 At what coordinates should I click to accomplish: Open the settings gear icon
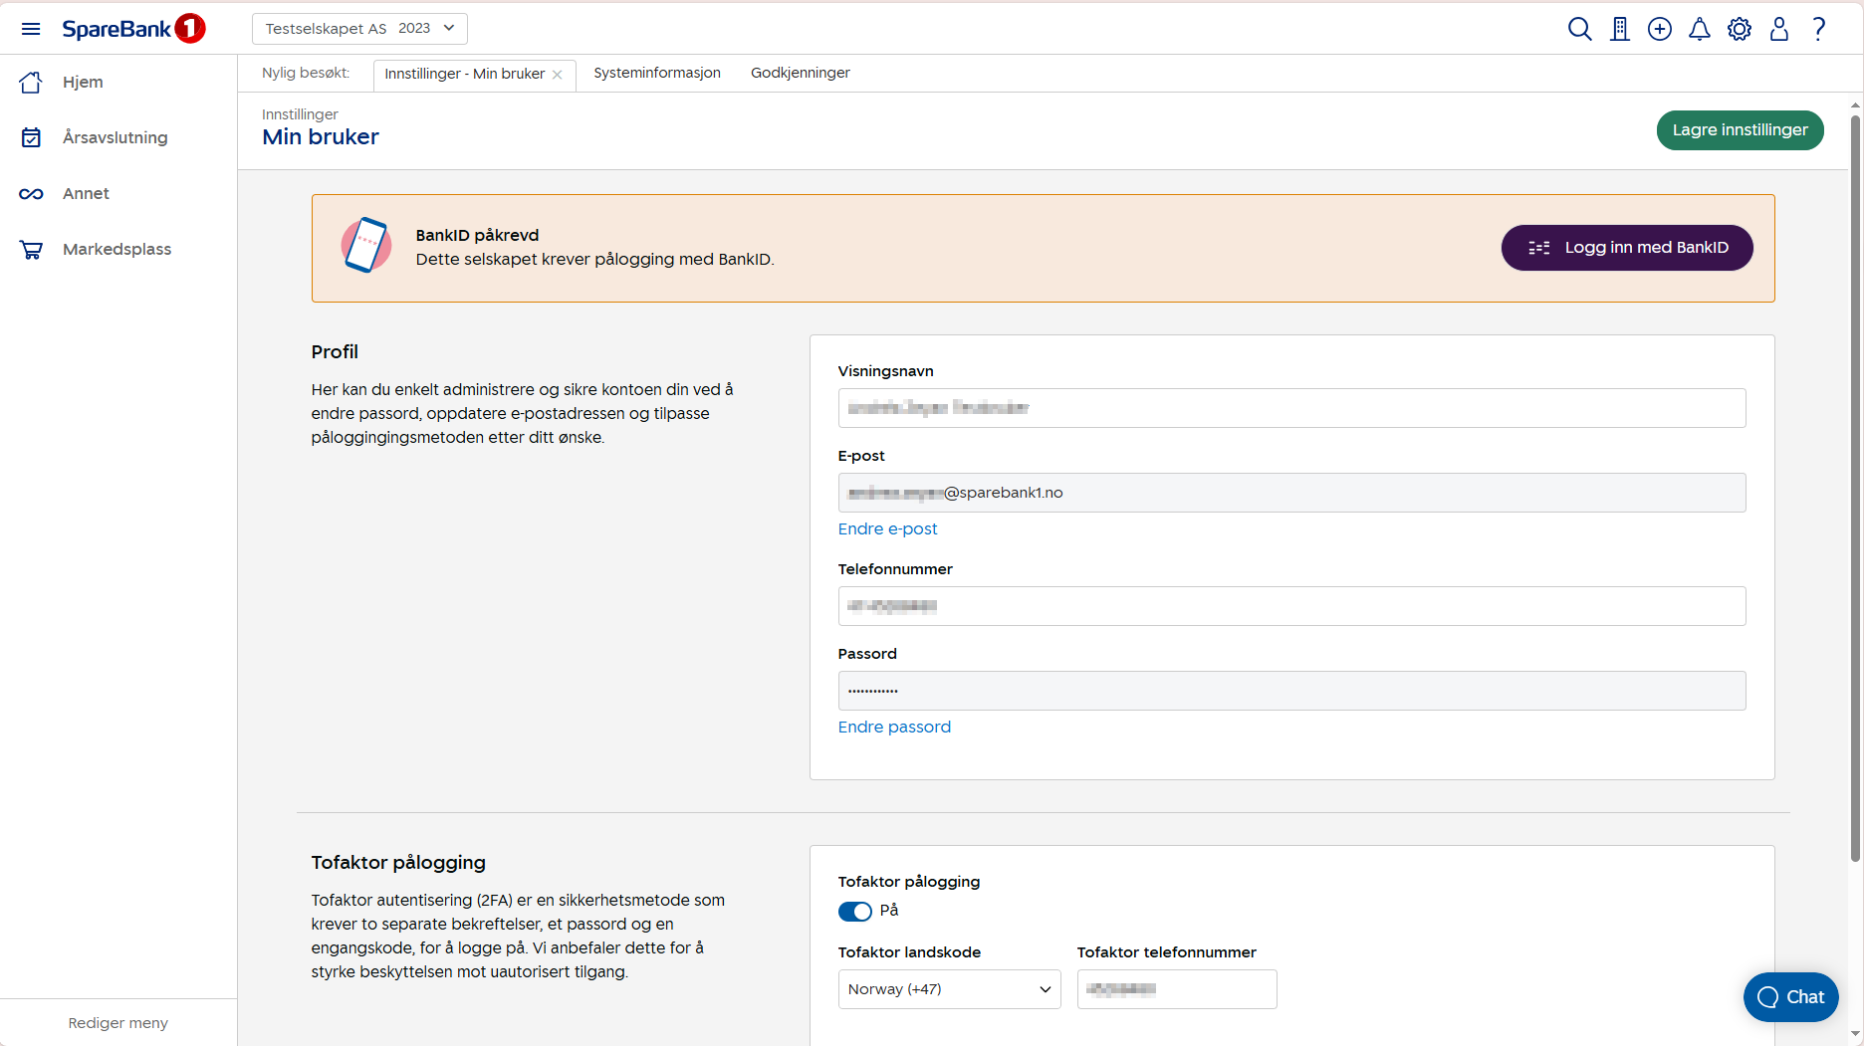[x=1740, y=29]
